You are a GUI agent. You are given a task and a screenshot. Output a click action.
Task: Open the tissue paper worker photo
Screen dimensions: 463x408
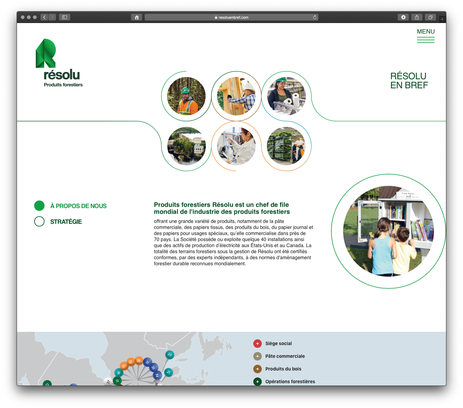pyautogui.click(x=286, y=96)
